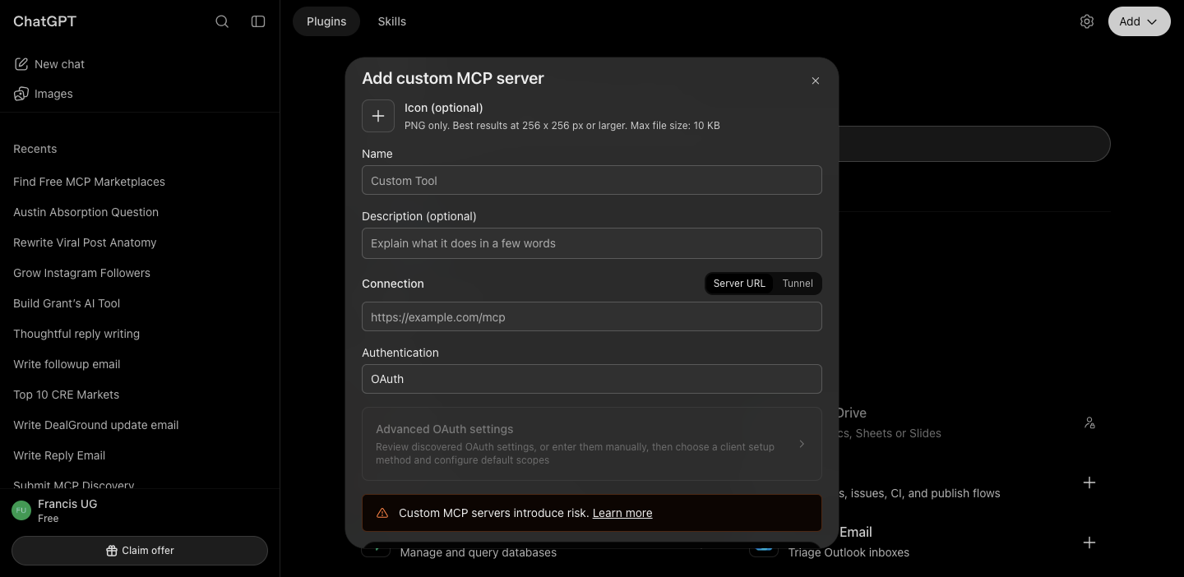Go to ChatGPT home logo
This screenshot has height=577, width=1184.
pyautogui.click(x=45, y=21)
